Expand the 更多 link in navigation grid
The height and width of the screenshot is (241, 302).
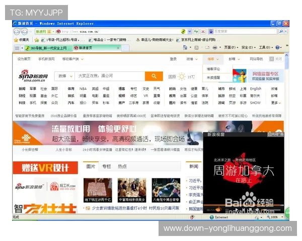[x=276, y=103]
